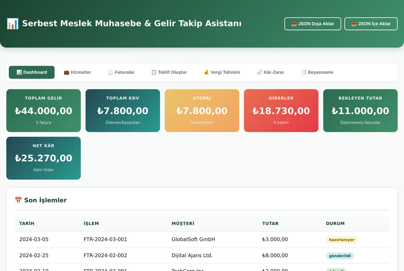Click the "hazırlanıyor" status badge
The image size is (404, 271).
pos(342,240)
